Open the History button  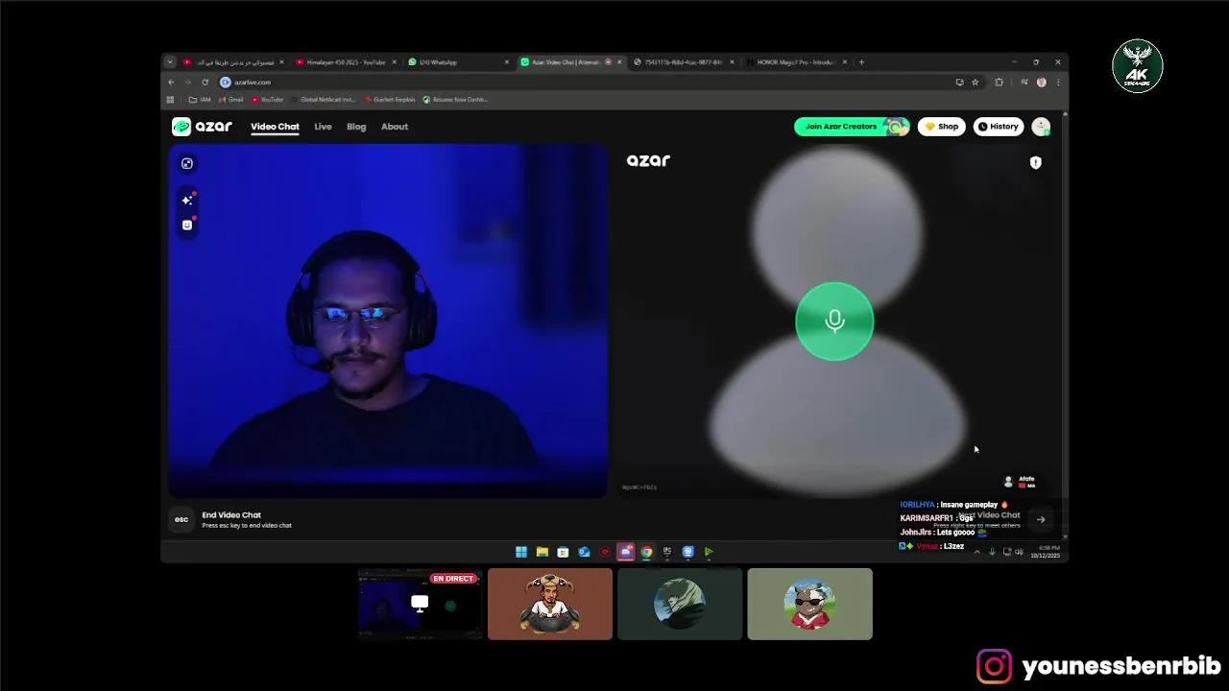tap(999, 127)
